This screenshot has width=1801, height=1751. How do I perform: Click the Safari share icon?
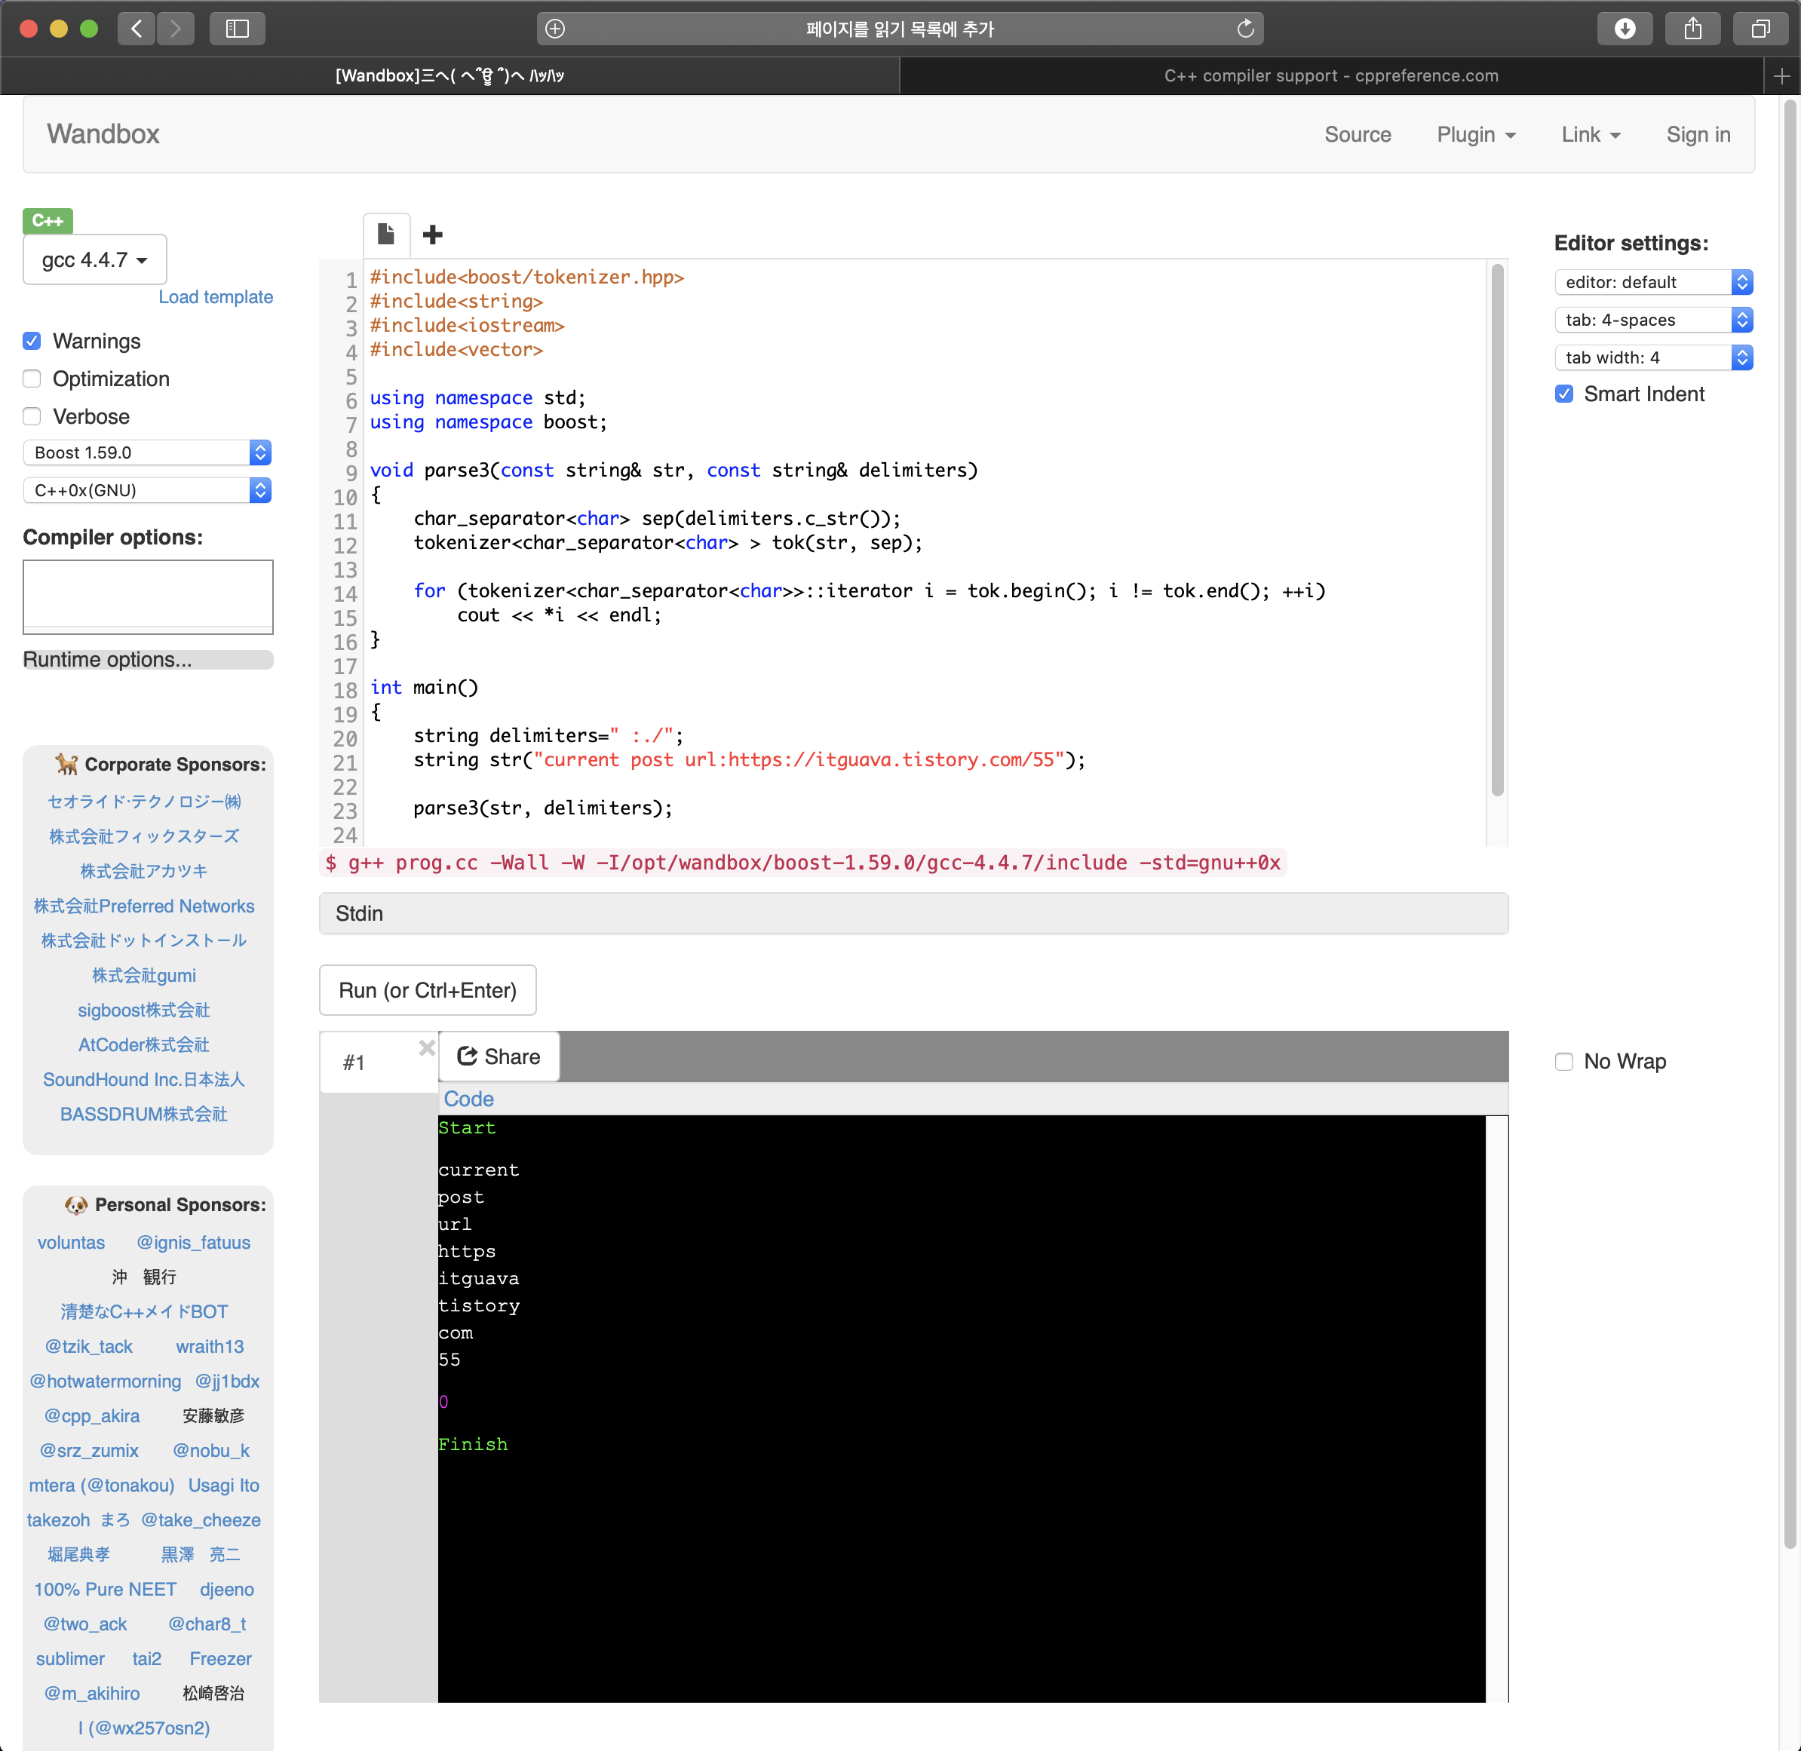[x=1692, y=29]
